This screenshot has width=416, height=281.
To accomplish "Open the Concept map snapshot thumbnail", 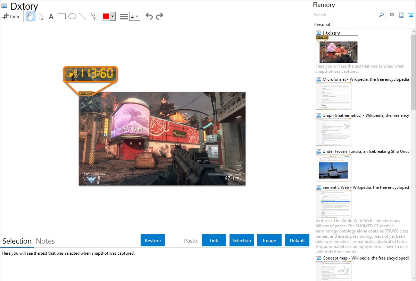I will pos(333,271).
